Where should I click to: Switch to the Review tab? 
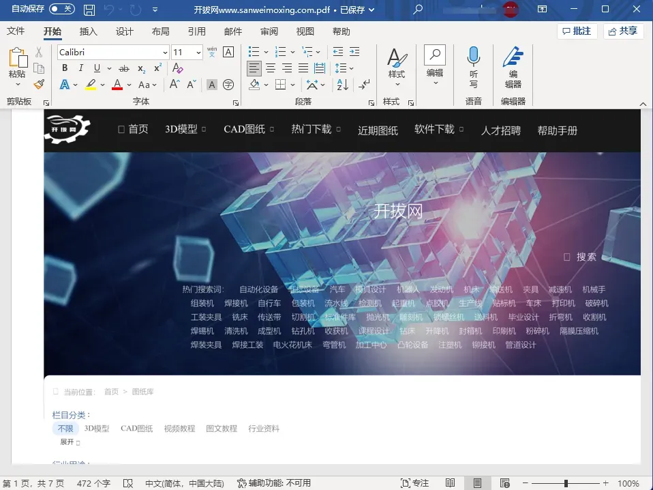(269, 31)
